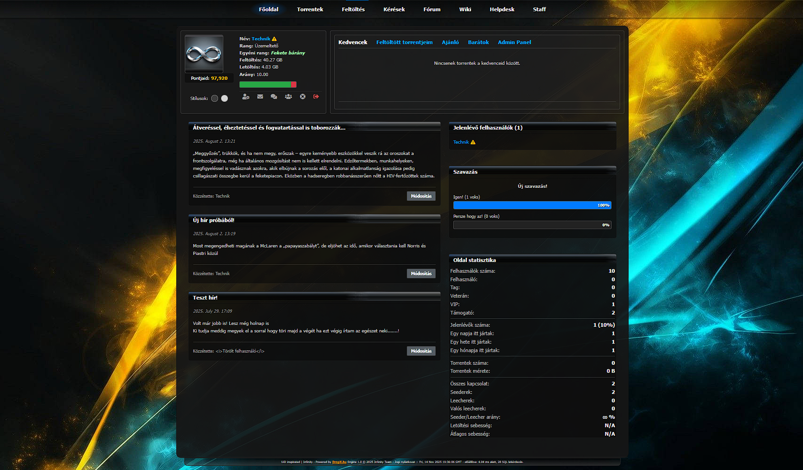
Task: Open the Torrentek menu item
Action: tap(310, 9)
